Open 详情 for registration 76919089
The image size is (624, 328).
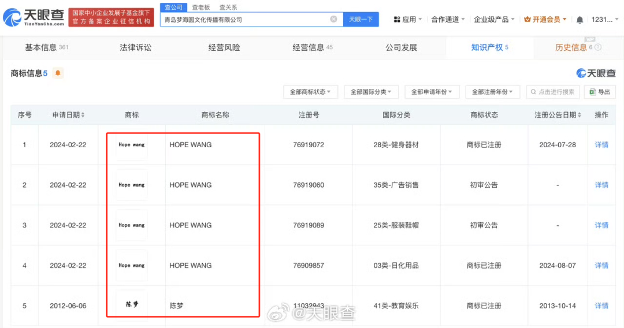pyautogui.click(x=601, y=225)
